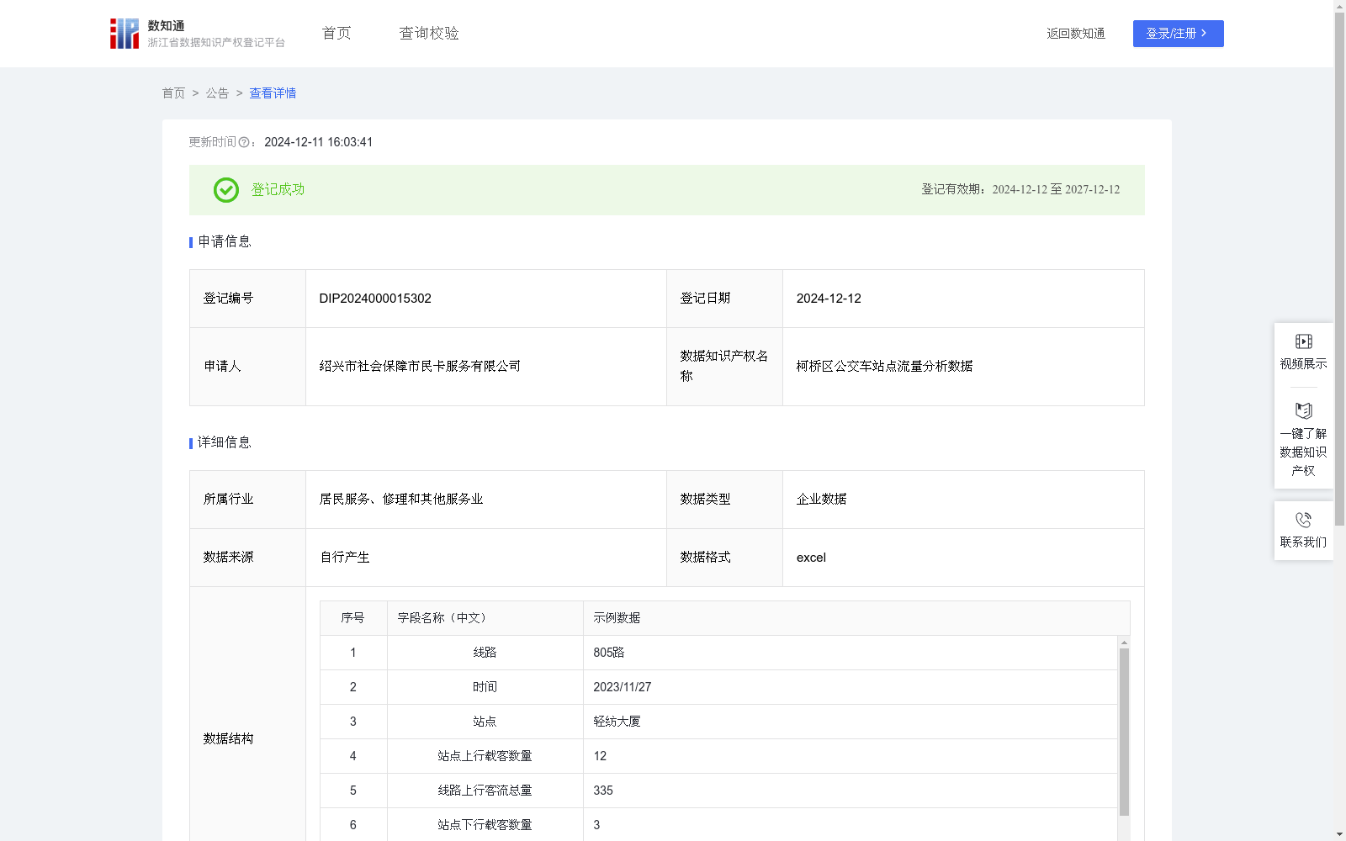The image size is (1346, 841).
Task: Click the 轻纺大厦 sample value
Action: tap(617, 722)
